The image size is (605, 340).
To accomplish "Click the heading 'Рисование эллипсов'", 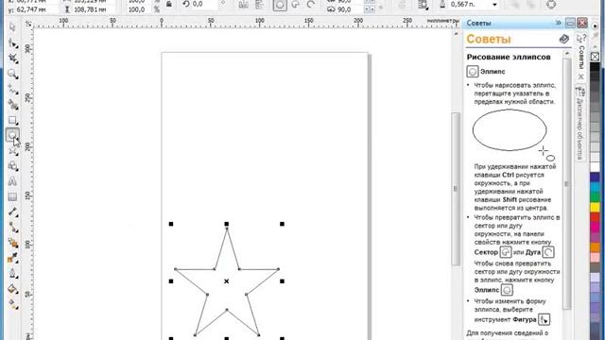I will click(509, 57).
